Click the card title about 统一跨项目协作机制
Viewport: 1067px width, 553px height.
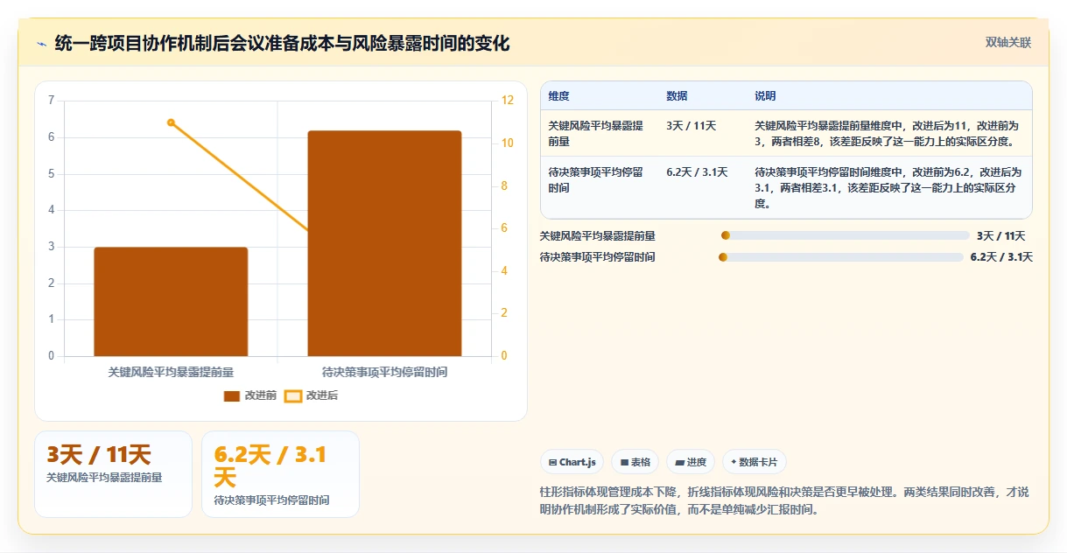[x=282, y=43]
